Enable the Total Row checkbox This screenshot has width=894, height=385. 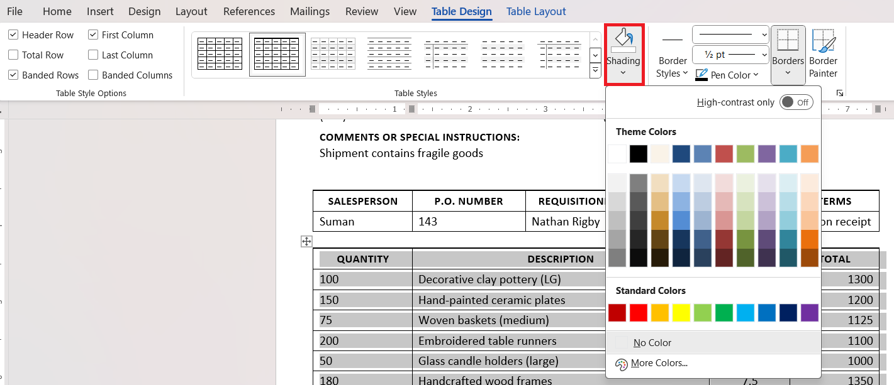[x=13, y=55]
